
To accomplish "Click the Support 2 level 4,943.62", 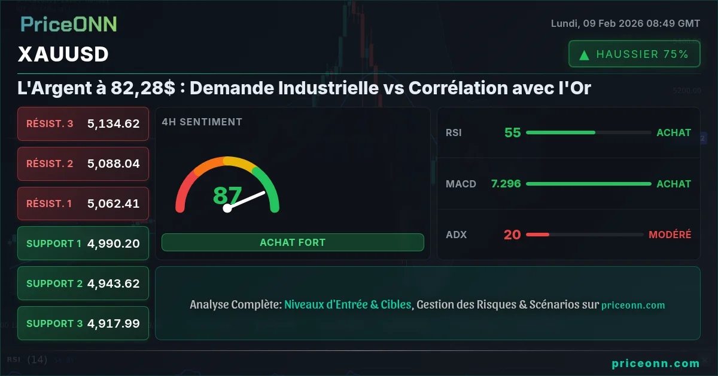I will pyautogui.click(x=83, y=283).
